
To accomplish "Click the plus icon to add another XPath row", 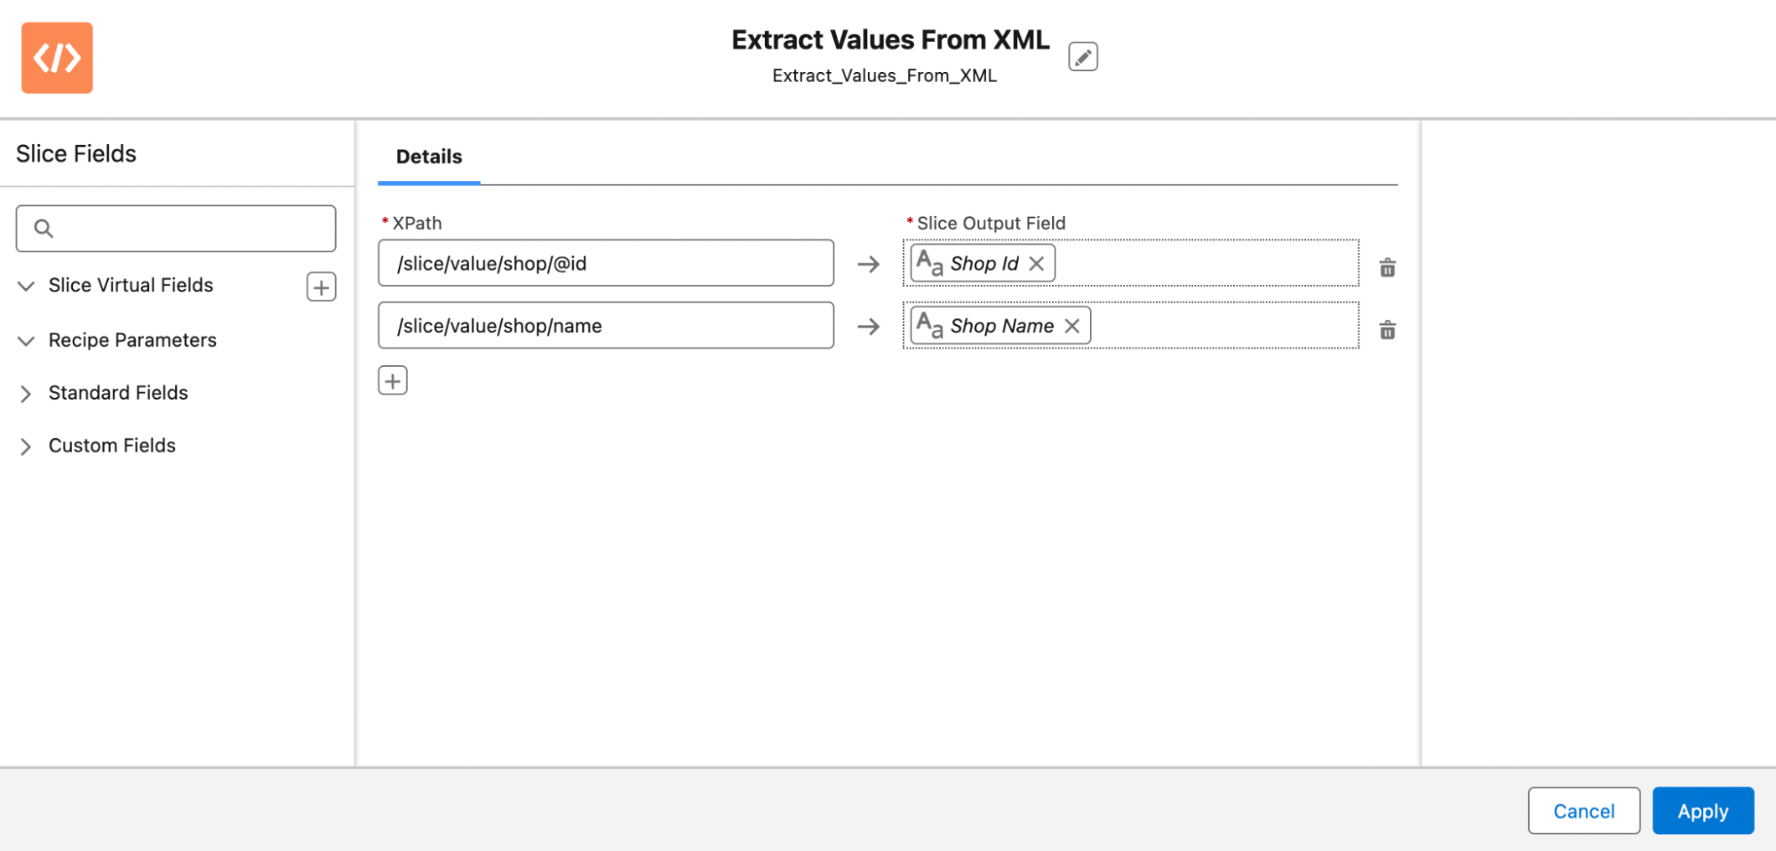I will click(392, 380).
